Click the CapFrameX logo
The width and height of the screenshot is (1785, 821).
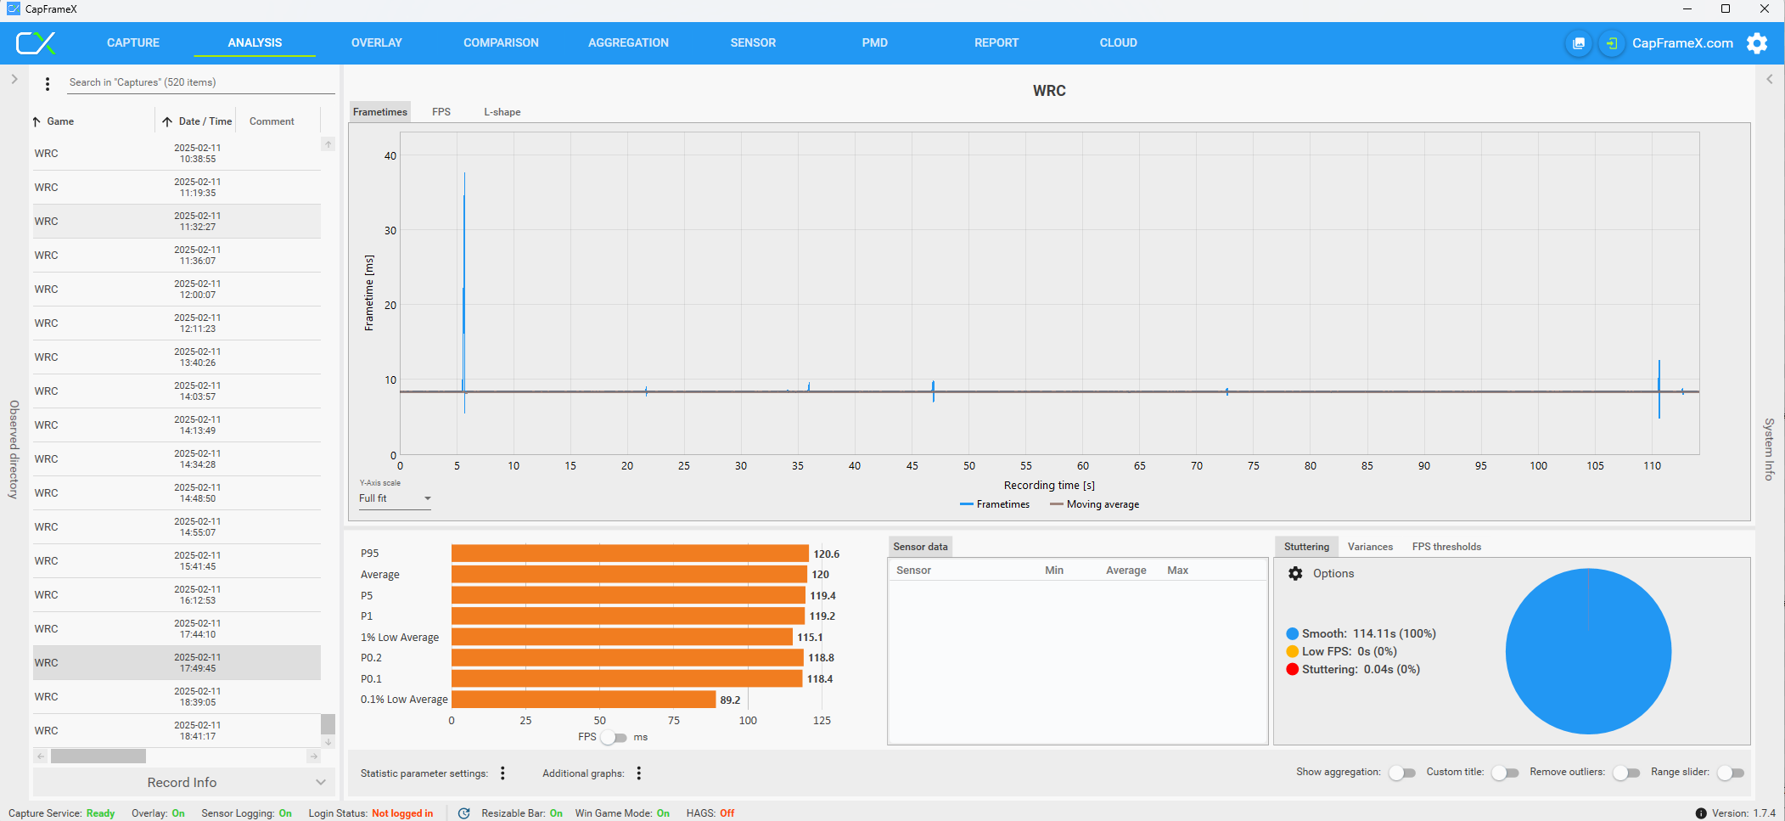tap(36, 42)
